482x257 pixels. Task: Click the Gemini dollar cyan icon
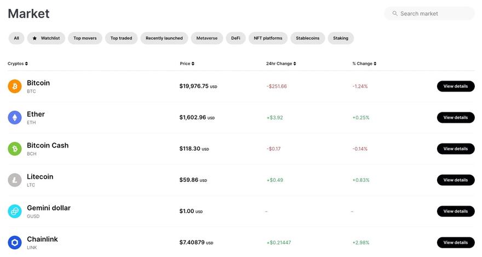15,211
